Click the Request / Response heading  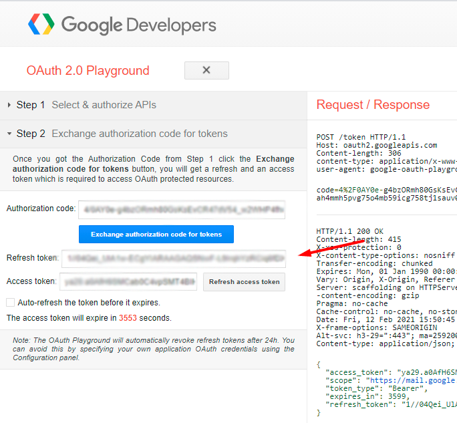point(373,105)
